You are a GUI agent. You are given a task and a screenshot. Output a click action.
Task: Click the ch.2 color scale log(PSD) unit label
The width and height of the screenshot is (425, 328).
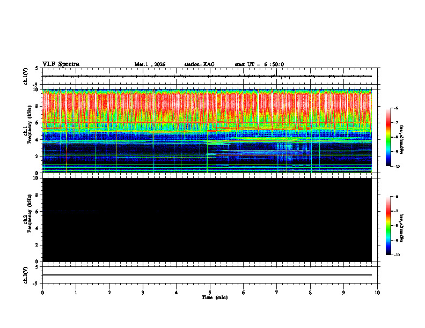(x=402, y=228)
